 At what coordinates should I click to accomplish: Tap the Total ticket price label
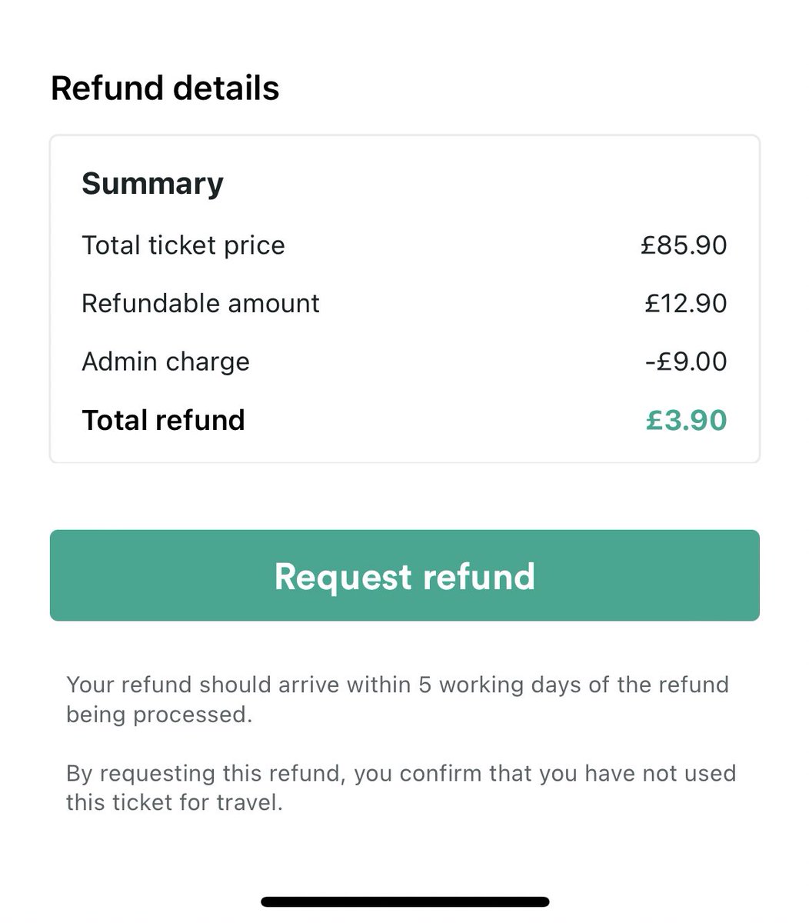coord(183,245)
